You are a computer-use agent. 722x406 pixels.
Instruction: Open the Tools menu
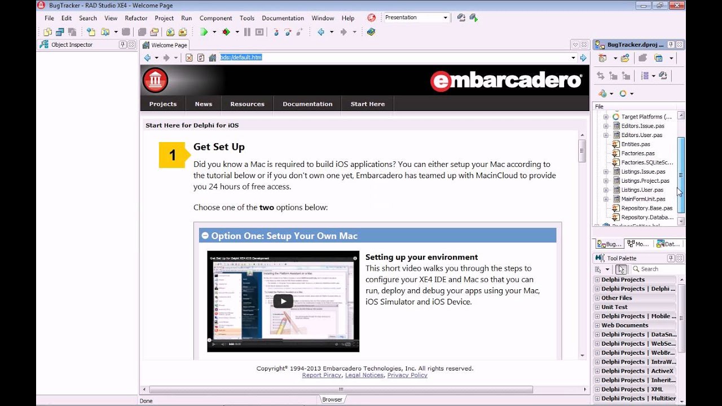(247, 18)
